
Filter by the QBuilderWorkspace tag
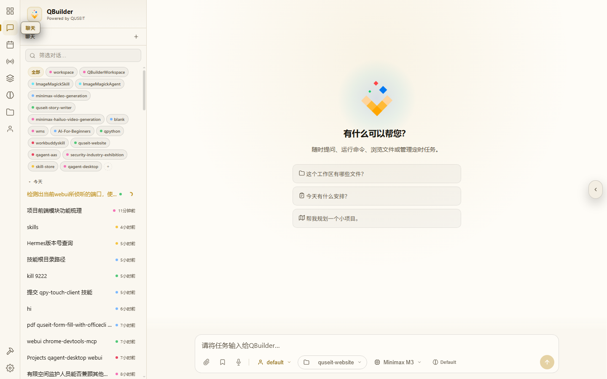(x=104, y=72)
